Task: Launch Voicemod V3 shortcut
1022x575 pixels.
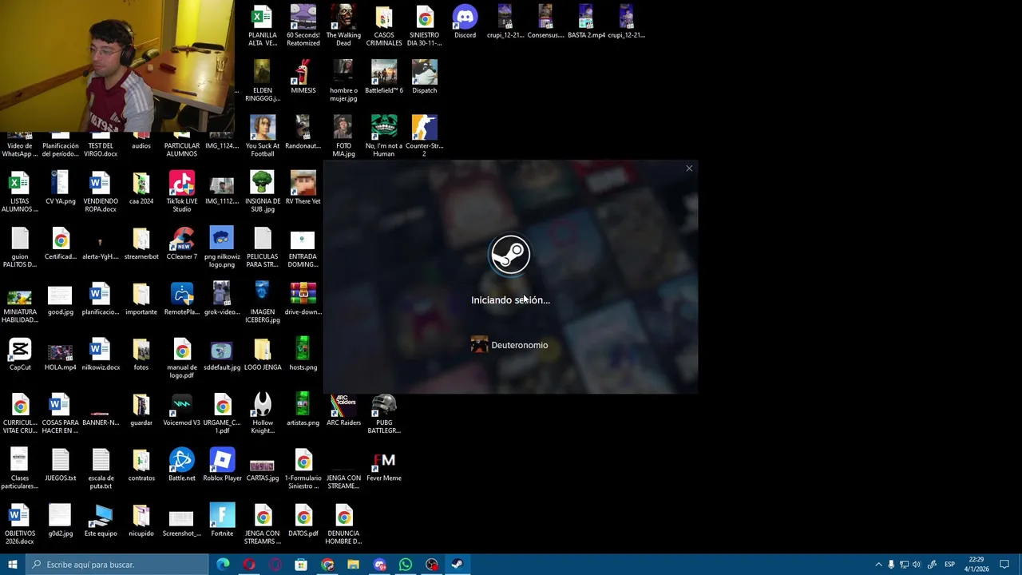Action: point(181,410)
